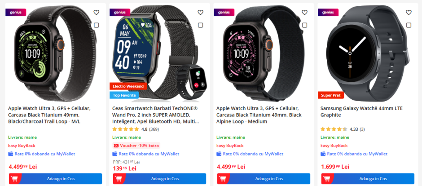Click the Genius badge on Samsung Galaxy Watch8
Viewport: 422px width, 186px height.
click(x=328, y=13)
